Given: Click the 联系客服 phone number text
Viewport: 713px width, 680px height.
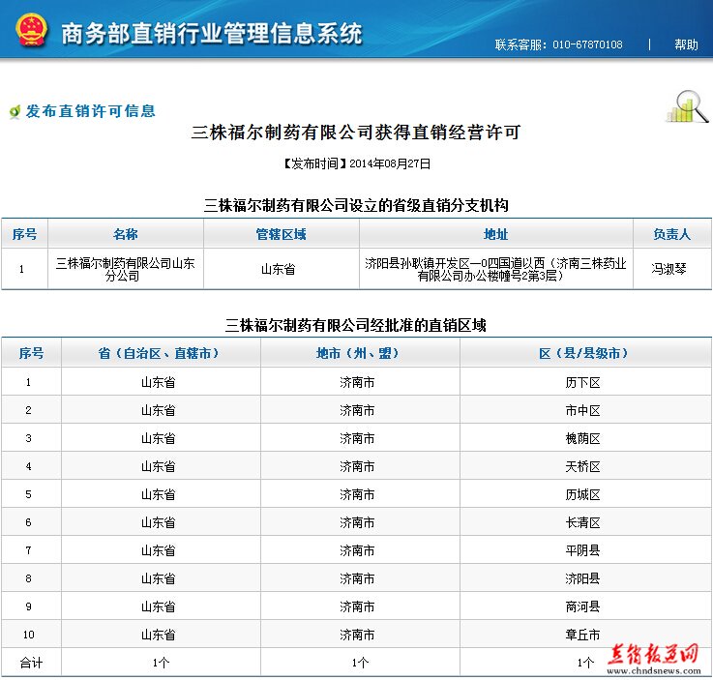Looking at the screenshot, I should click(558, 44).
